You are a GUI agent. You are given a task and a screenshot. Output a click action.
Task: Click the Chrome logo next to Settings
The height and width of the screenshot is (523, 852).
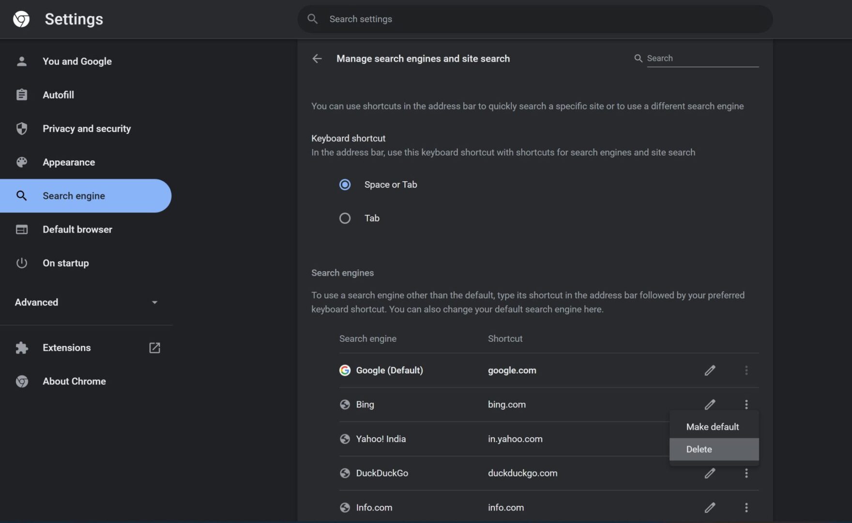click(21, 19)
